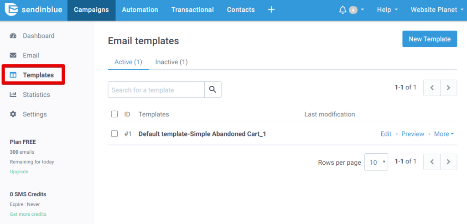Open Email from the sidebar

(x=31, y=55)
